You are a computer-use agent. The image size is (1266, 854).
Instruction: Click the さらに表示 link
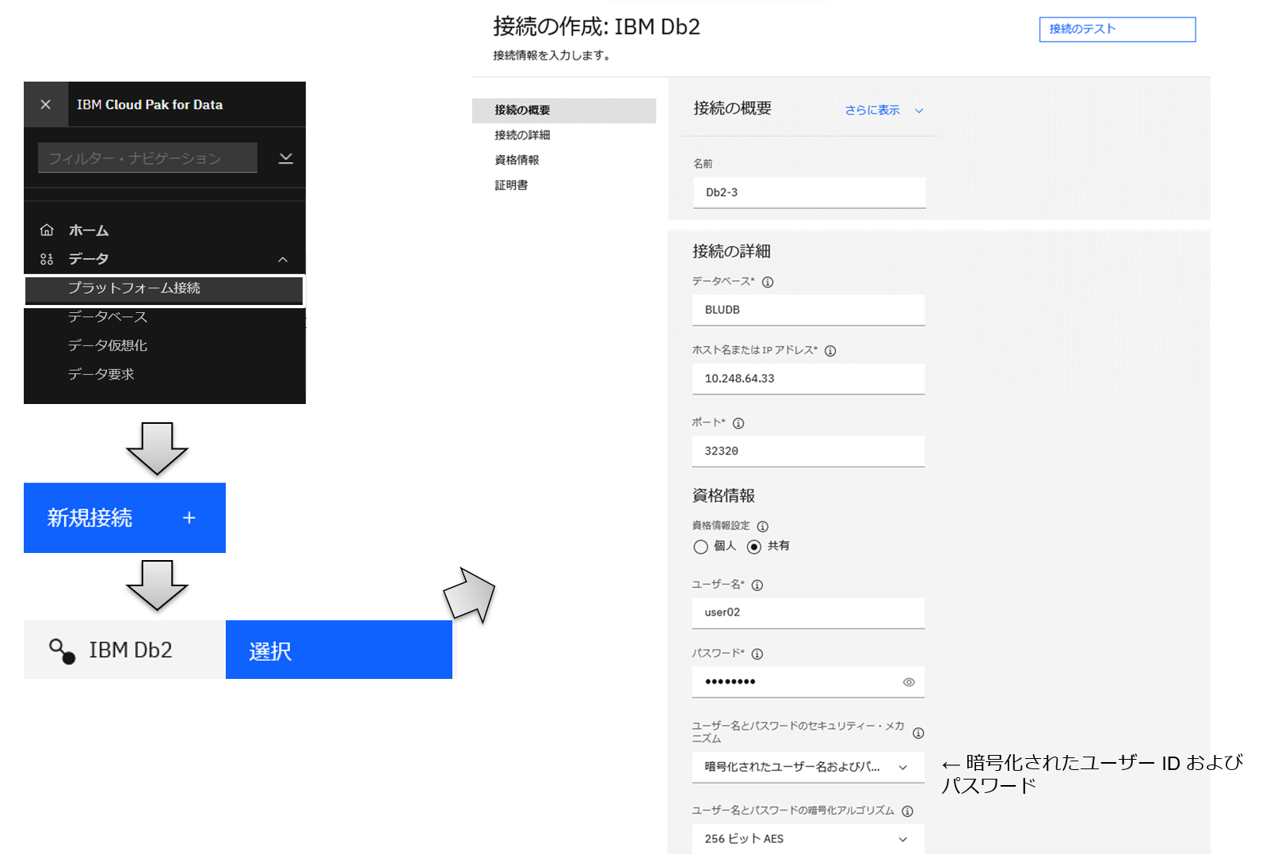(872, 110)
